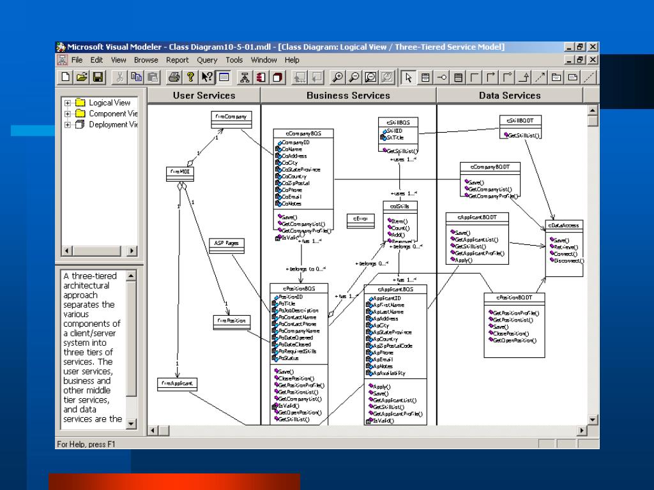The width and height of the screenshot is (654, 490).
Task: Click the Browse Component Diagram icon
Action: click(x=261, y=77)
